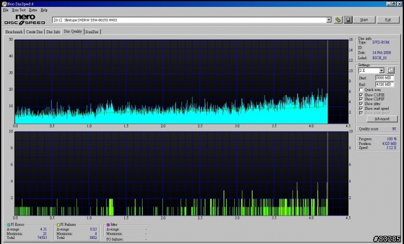Click the cyan PI Errors legend square
The image size is (404, 244).
point(9,224)
